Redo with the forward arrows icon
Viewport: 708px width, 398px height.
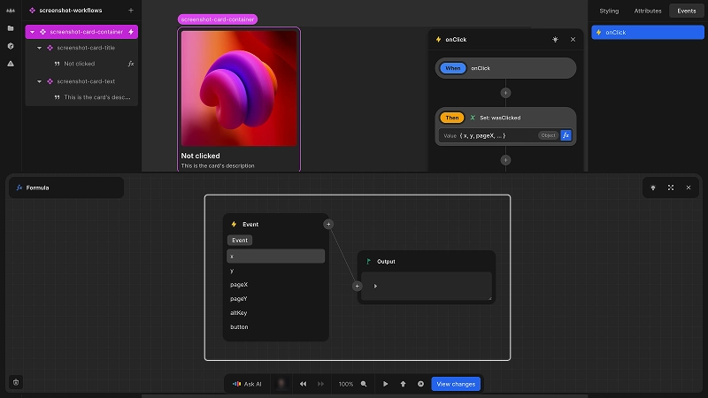click(320, 384)
